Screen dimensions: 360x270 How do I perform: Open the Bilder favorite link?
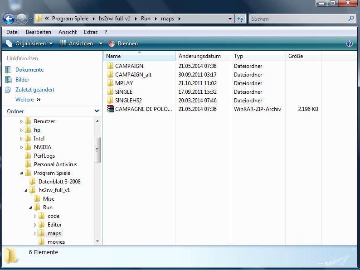coord(22,80)
